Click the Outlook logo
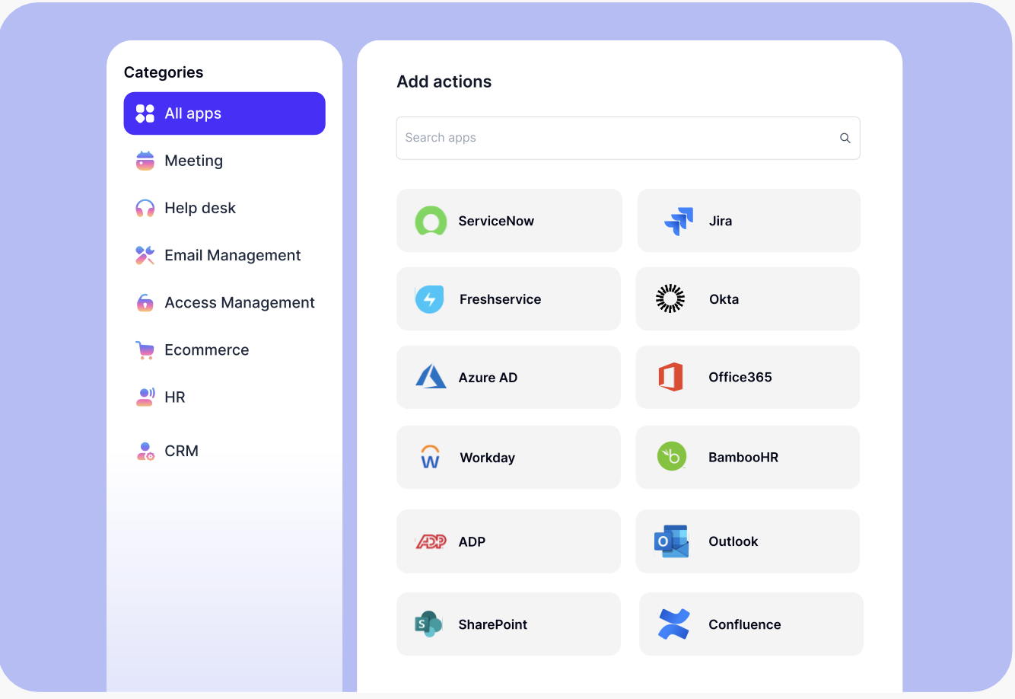Viewport: 1015px width, 699px height. (671, 541)
